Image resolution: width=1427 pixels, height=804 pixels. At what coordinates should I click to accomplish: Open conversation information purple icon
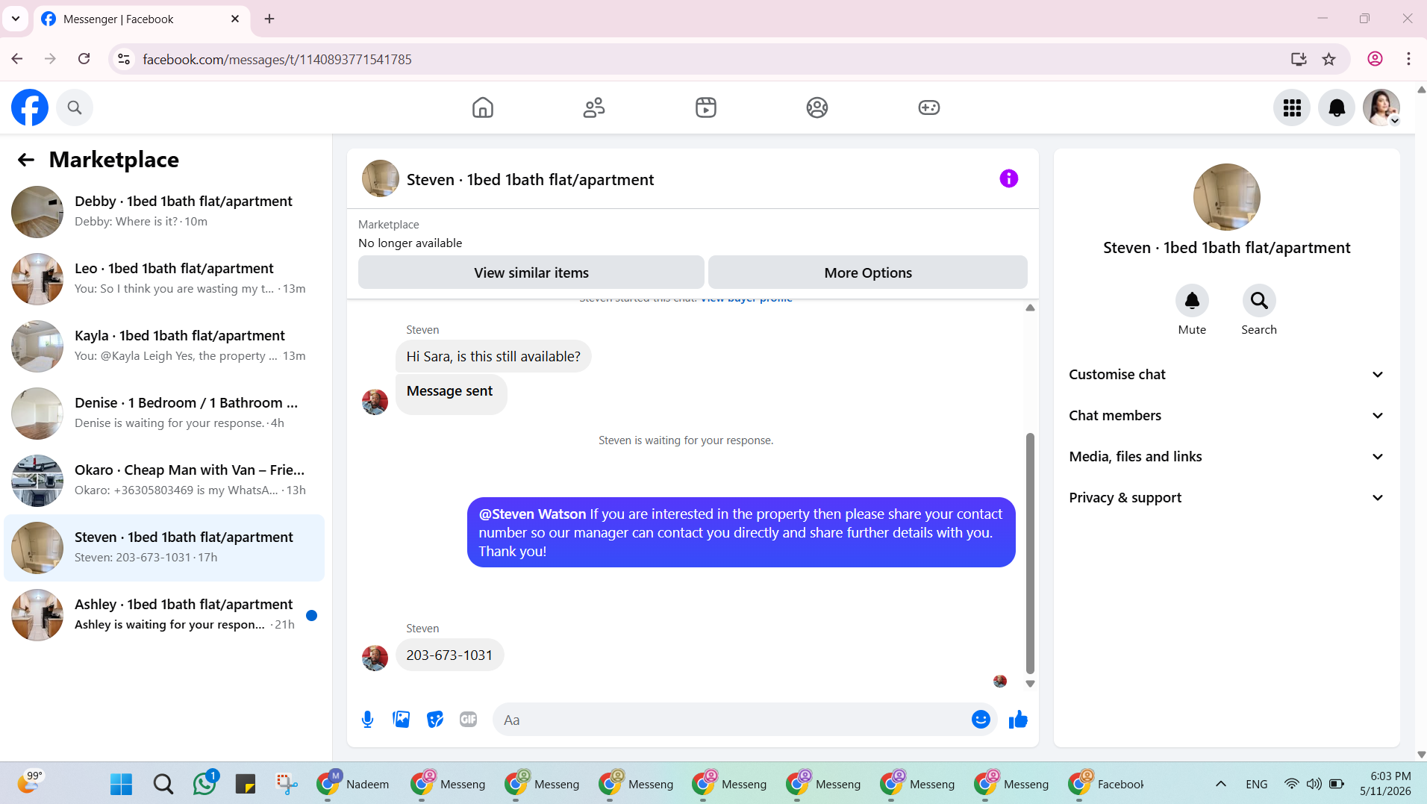[x=1009, y=178]
